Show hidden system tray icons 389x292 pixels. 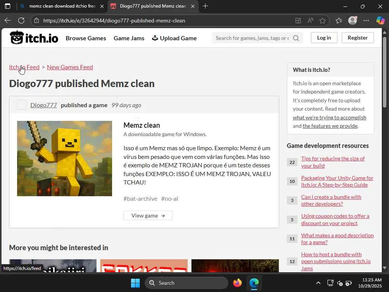pos(318,283)
